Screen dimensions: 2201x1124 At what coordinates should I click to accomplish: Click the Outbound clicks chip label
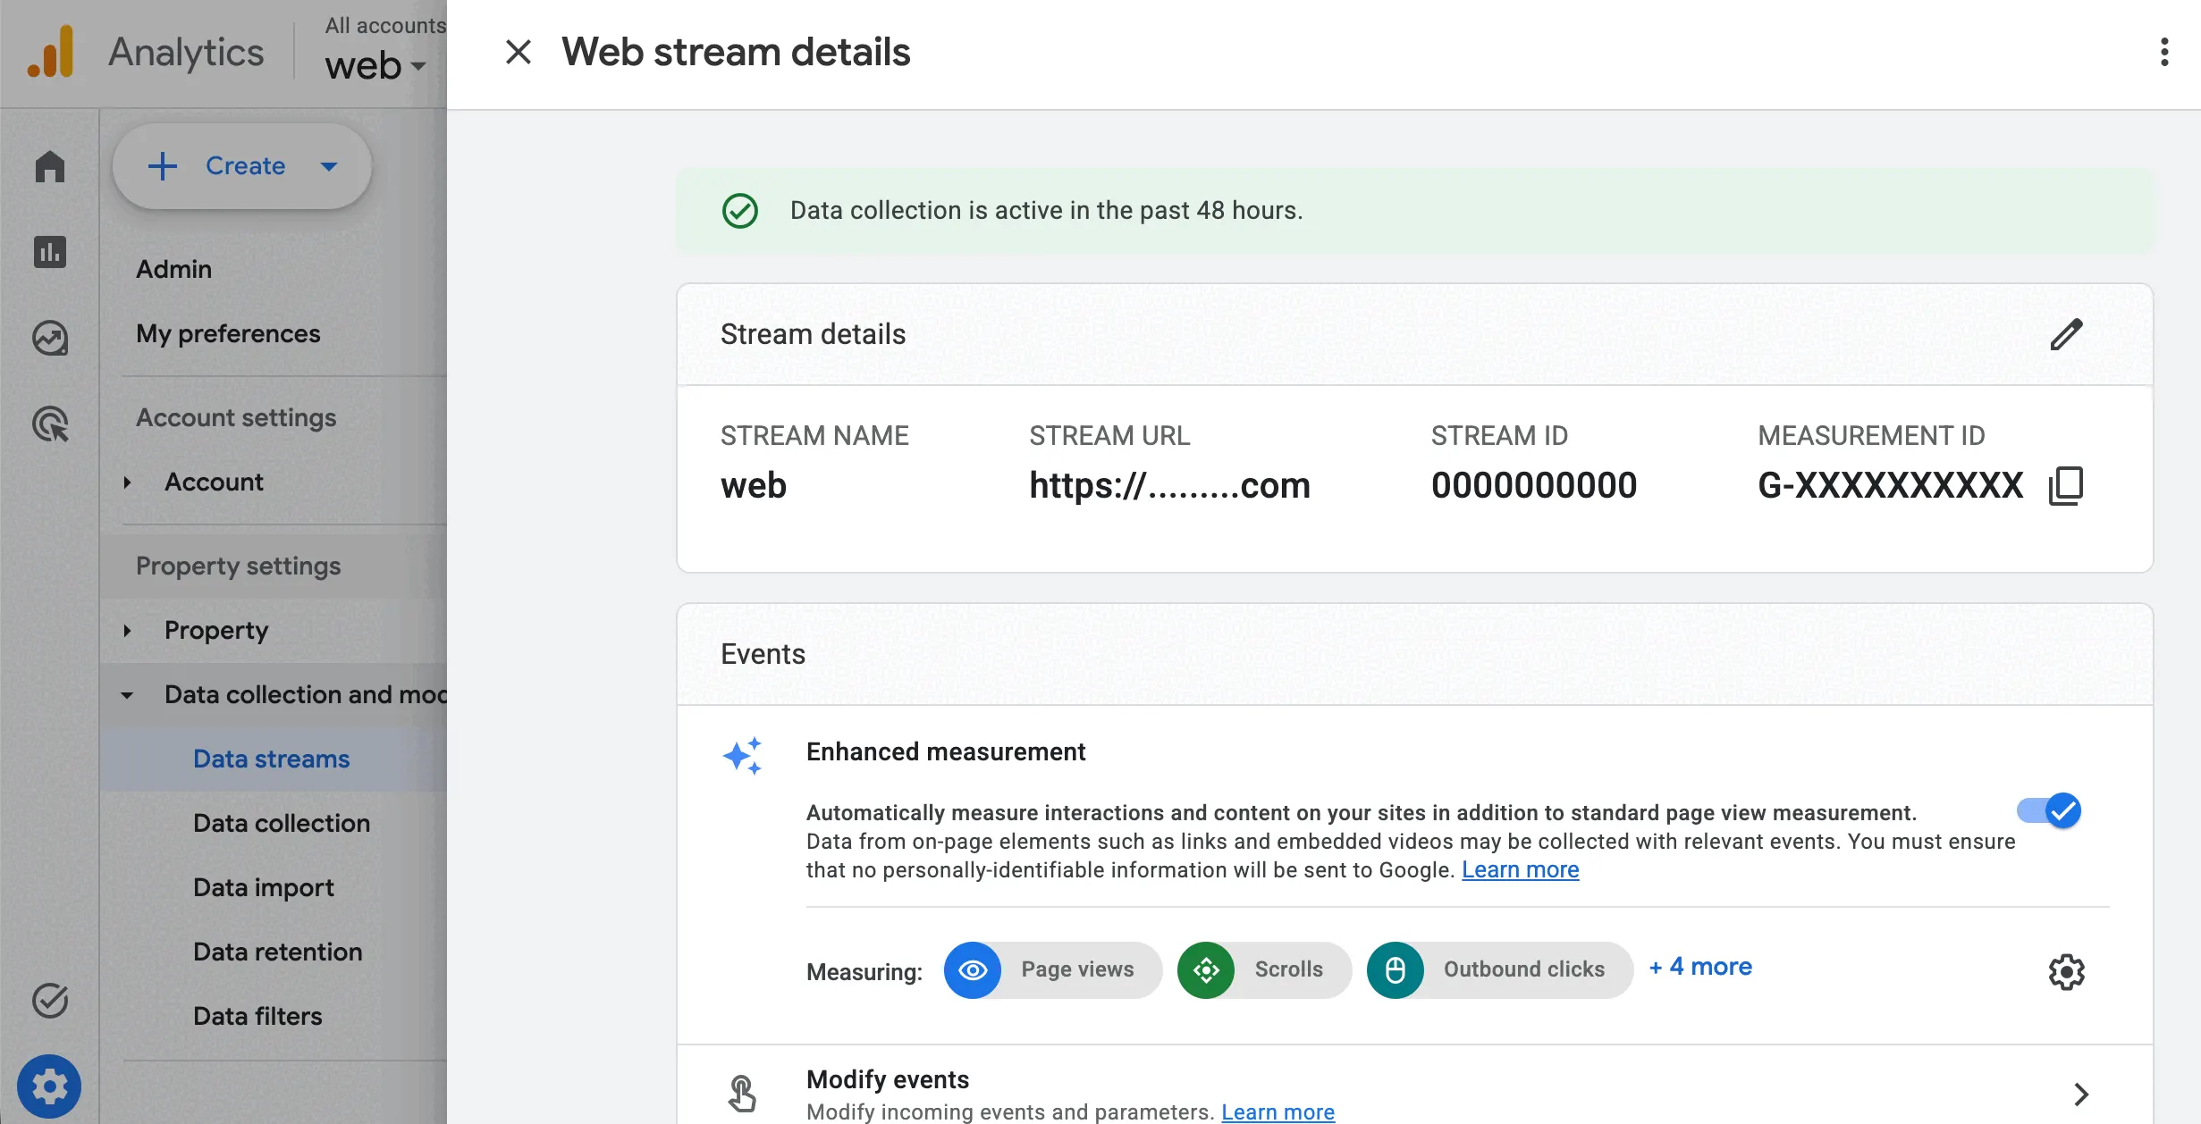click(x=1524, y=969)
